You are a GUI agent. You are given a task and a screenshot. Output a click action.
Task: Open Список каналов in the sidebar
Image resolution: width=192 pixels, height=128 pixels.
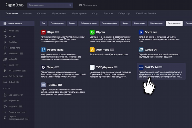(17, 23)
